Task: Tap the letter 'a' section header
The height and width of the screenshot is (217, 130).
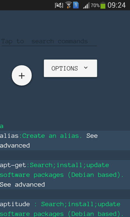Action: pos(2,126)
